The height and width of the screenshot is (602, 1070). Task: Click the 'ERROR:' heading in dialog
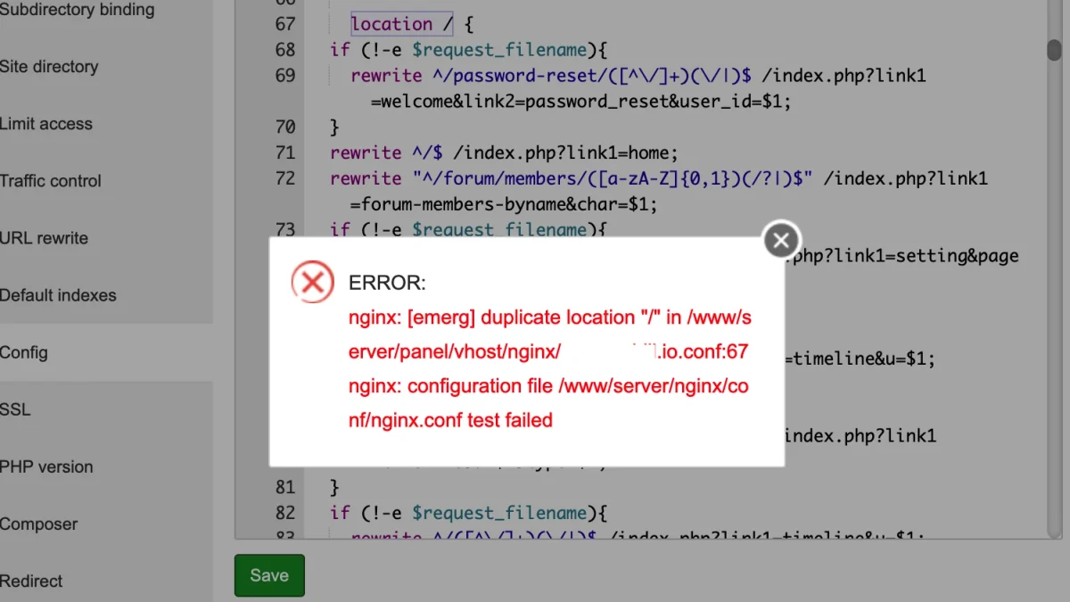(x=388, y=284)
